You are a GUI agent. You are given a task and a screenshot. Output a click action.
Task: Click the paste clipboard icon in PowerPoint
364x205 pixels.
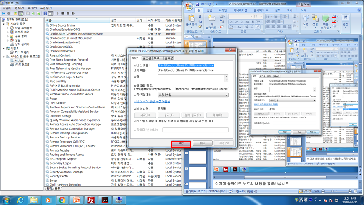[x=191, y=18]
